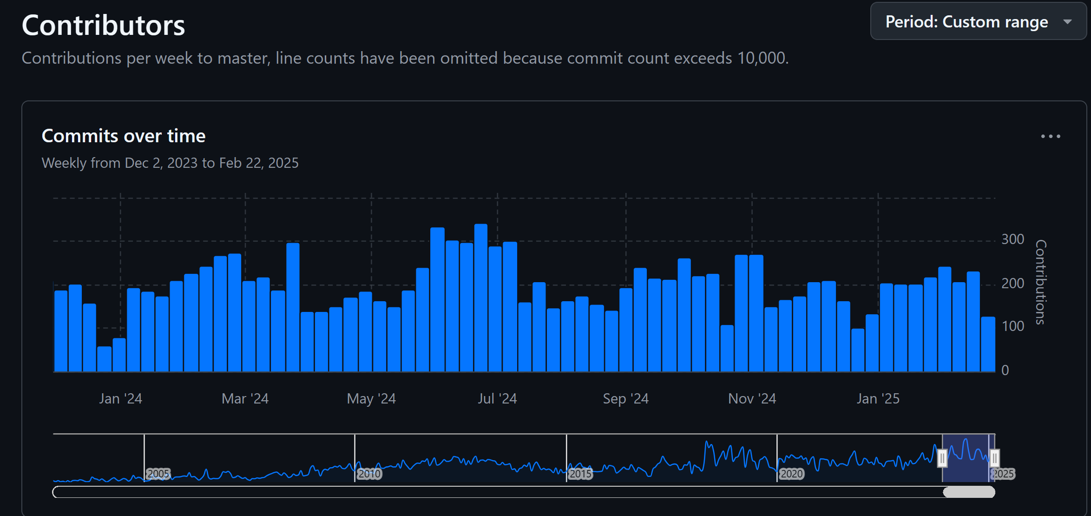Click the Contributors page heading
Image resolution: width=1091 pixels, height=516 pixels.
point(103,25)
